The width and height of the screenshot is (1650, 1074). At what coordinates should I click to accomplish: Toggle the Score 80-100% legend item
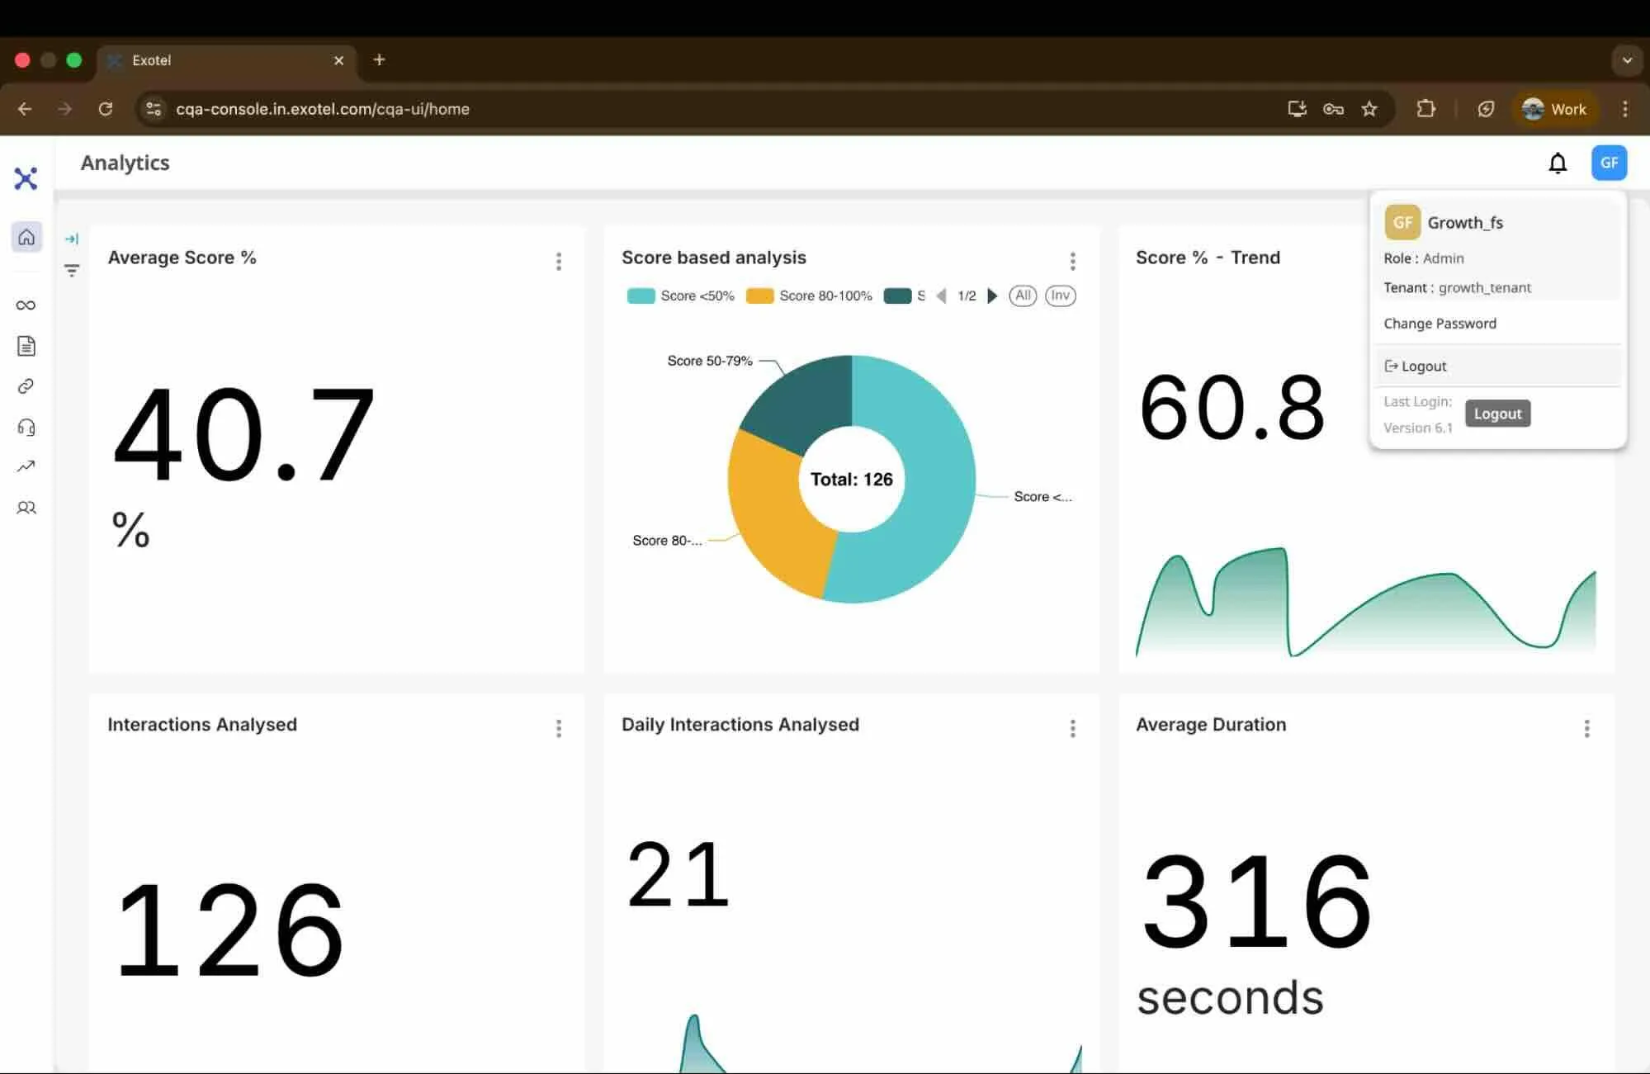[809, 296]
